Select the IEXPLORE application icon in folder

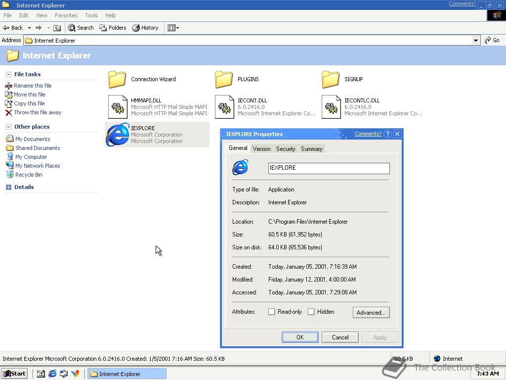point(118,135)
